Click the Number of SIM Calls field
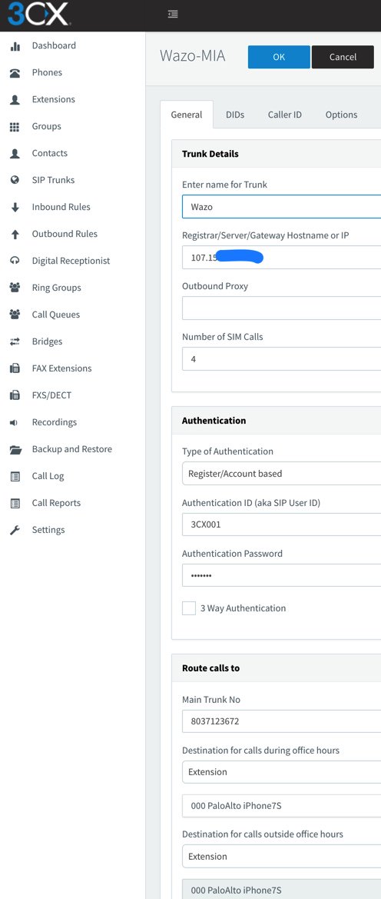Viewport: 381px width, 899px height. coord(281,359)
